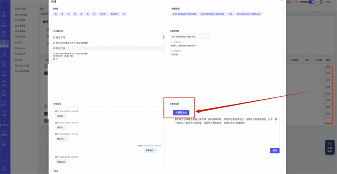
Task: Expand the 流程导航 condition dropdown
Action: [x=189, y=36]
